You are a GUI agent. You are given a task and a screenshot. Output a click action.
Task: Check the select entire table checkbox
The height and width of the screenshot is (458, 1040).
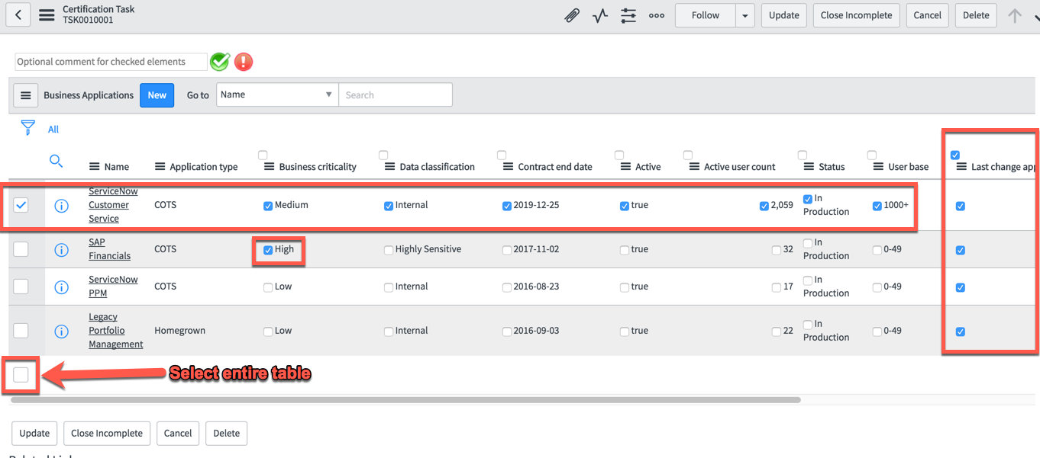pyautogui.click(x=21, y=374)
